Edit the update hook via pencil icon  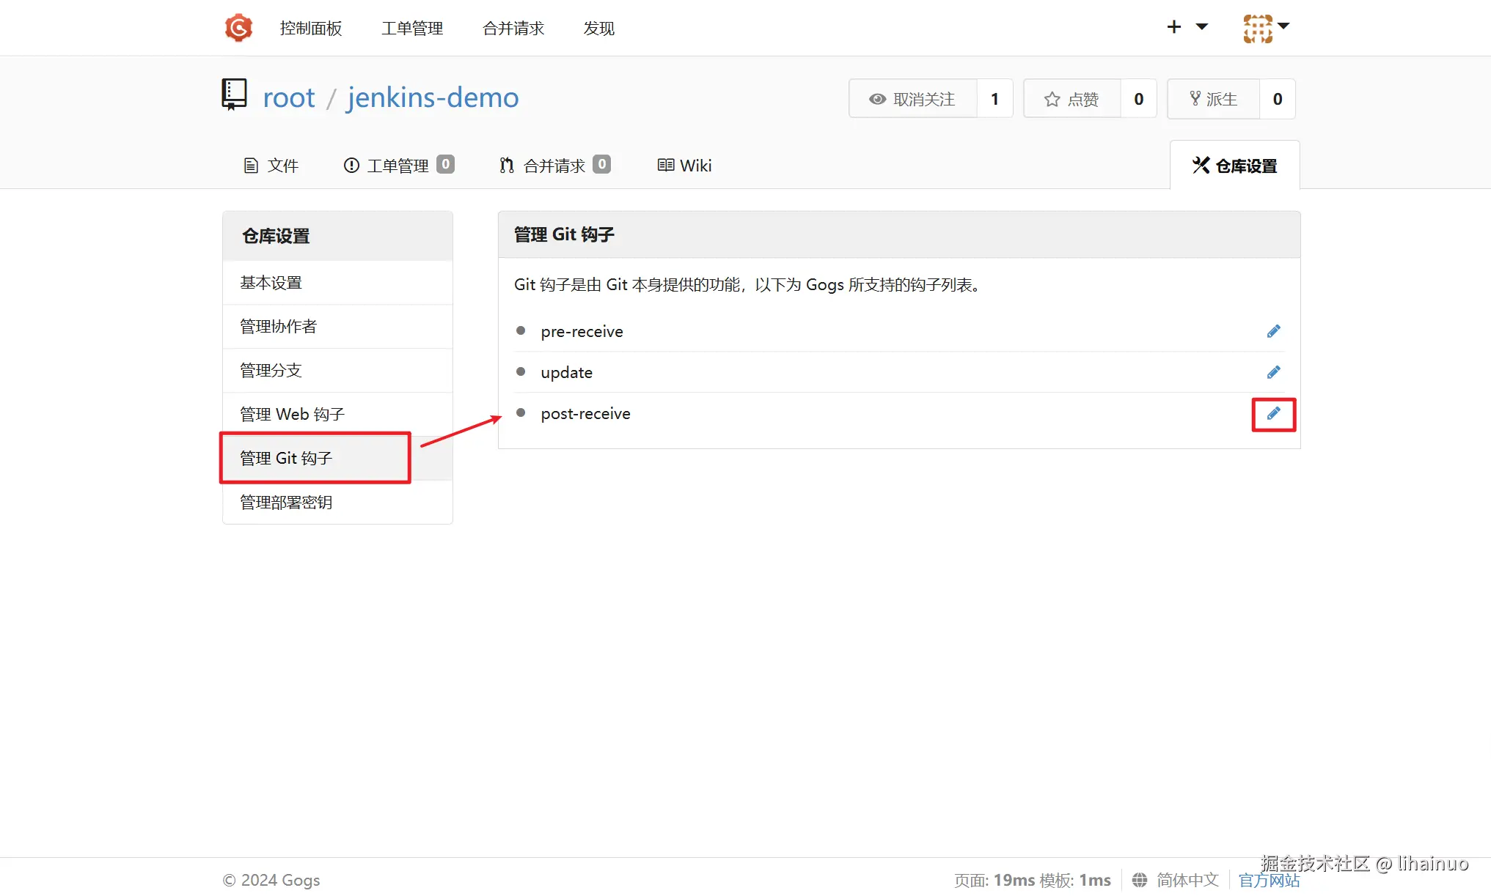1273,371
